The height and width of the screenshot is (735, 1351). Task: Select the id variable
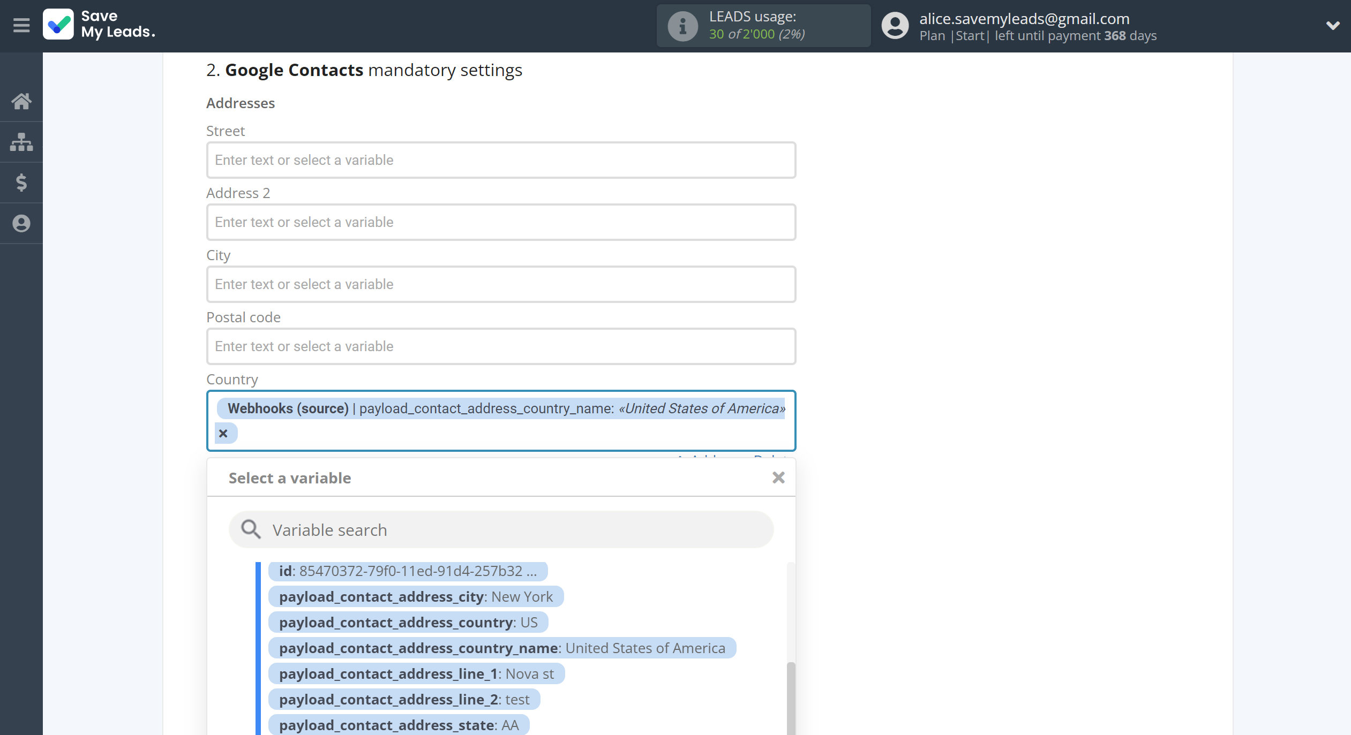point(408,571)
